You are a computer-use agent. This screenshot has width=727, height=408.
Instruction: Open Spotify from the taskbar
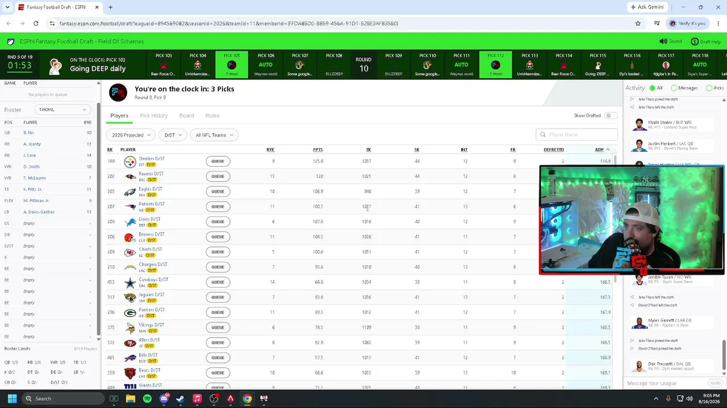coord(147,398)
